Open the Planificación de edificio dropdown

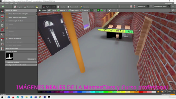tap(162, 6)
